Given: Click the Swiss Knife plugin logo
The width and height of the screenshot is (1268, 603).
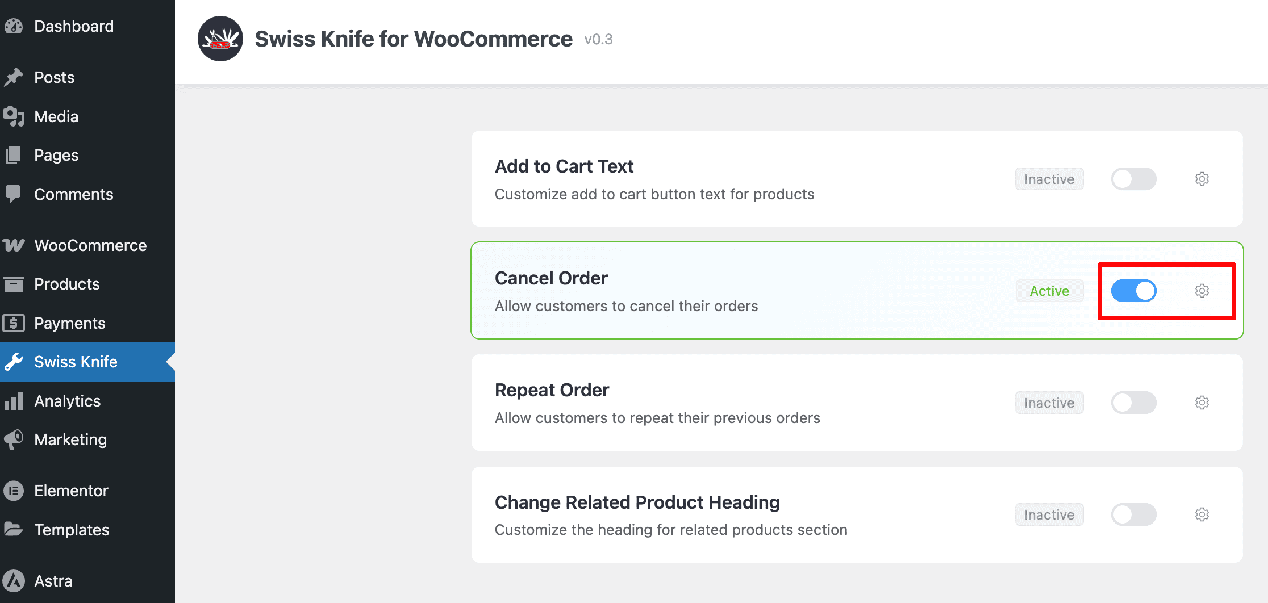Looking at the screenshot, I should click(x=220, y=39).
